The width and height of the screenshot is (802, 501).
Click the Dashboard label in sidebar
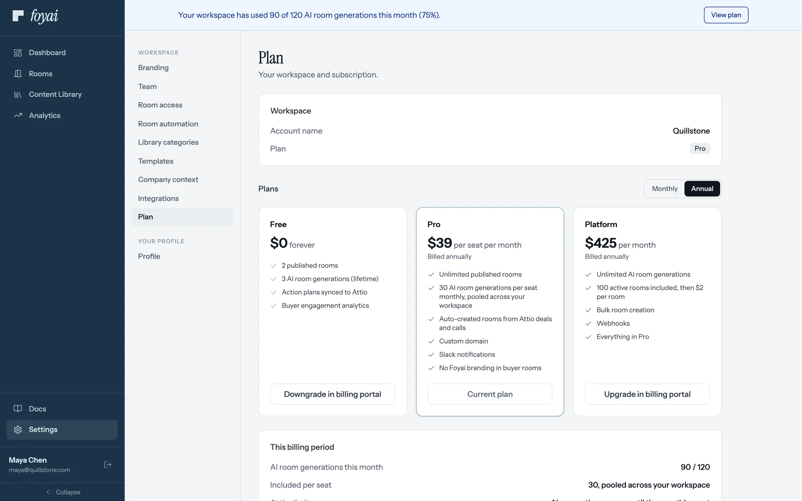tap(47, 53)
